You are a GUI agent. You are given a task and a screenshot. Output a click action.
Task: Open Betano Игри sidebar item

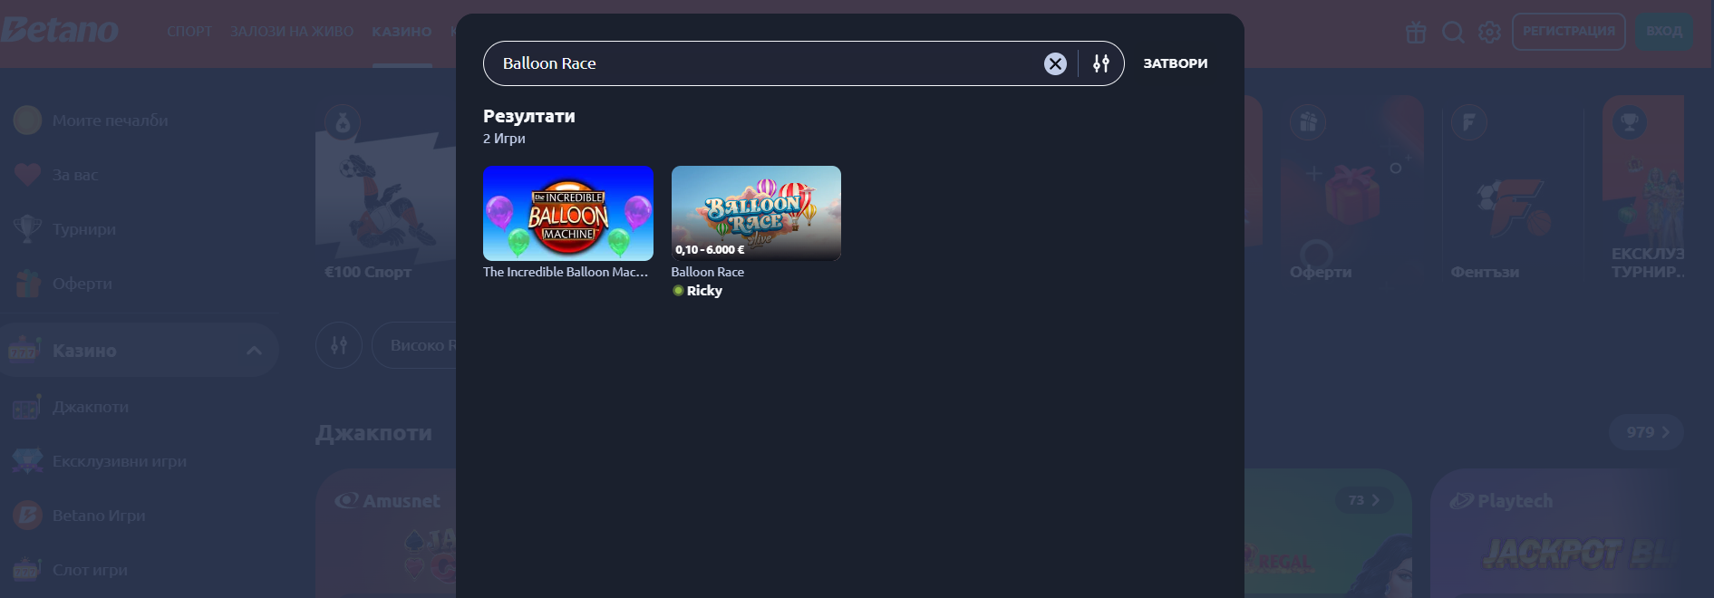99,516
